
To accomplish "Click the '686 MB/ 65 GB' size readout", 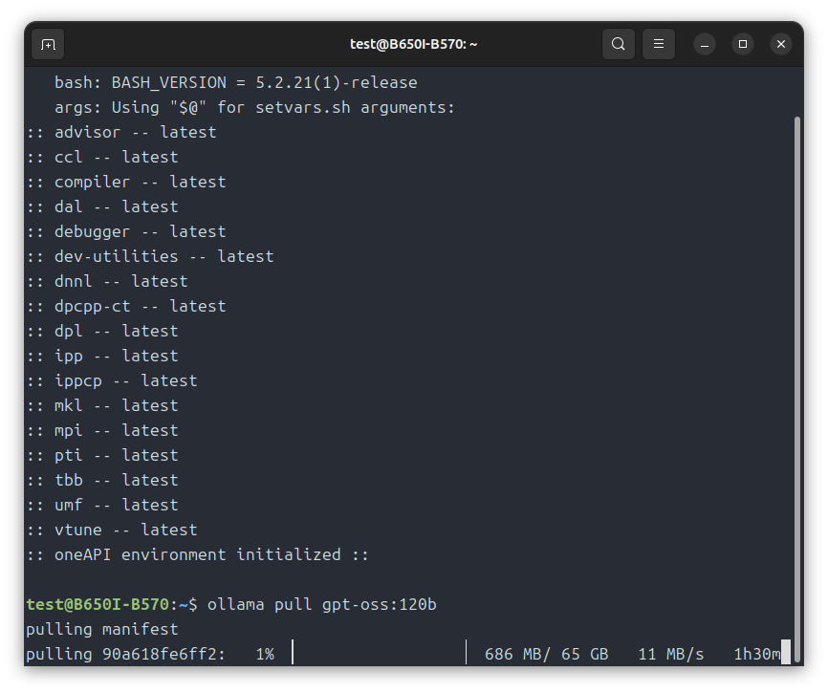I will click(547, 654).
